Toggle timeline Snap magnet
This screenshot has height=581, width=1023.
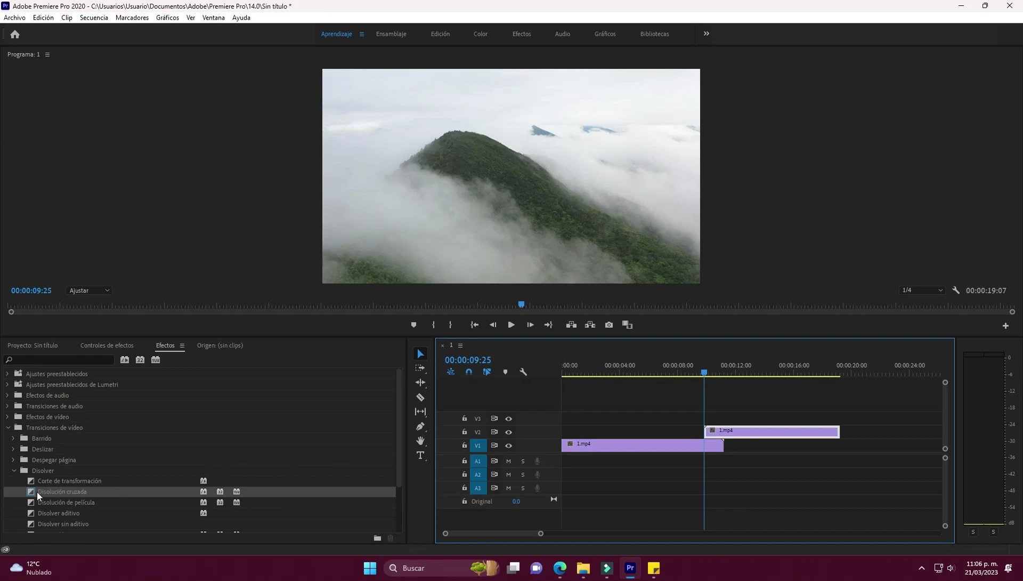tap(469, 372)
